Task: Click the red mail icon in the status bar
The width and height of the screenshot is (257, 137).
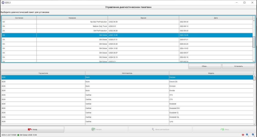Action: pyautogui.click(x=243, y=135)
